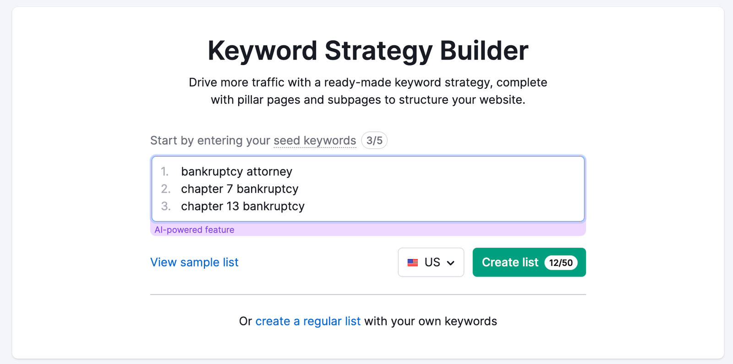Click the with your own keywords text

[x=431, y=321]
